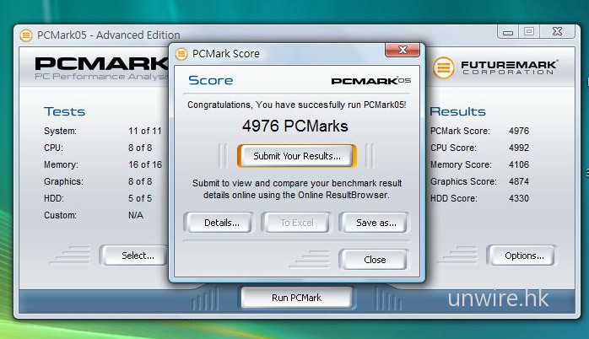Maximize the PCMark05 Advanced Edition window
The image size is (589, 339).
point(529,32)
